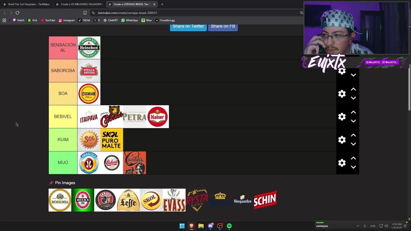Open Windows Start menu
This screenshot has height=231, width=411.
click(x=182, y=226)
